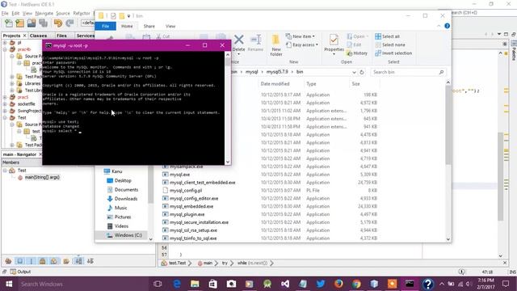This screenshot has width=517, height=291.
Task: Open Edit menu in NetBeans
Action: (15, 13)
